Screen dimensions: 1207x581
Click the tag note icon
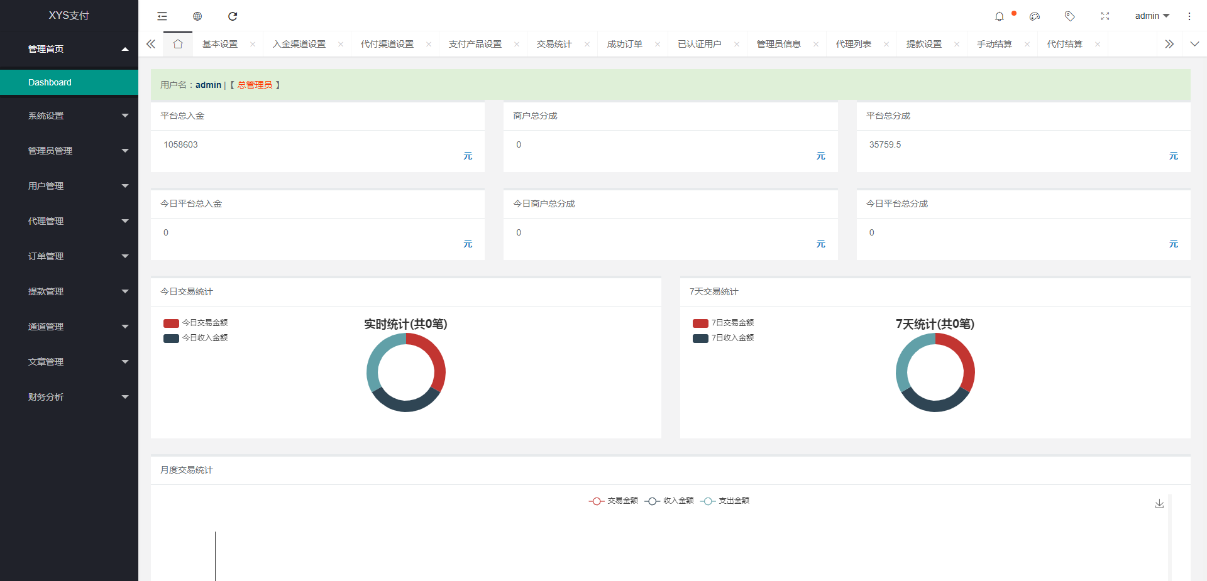(x=1070, y=16)
